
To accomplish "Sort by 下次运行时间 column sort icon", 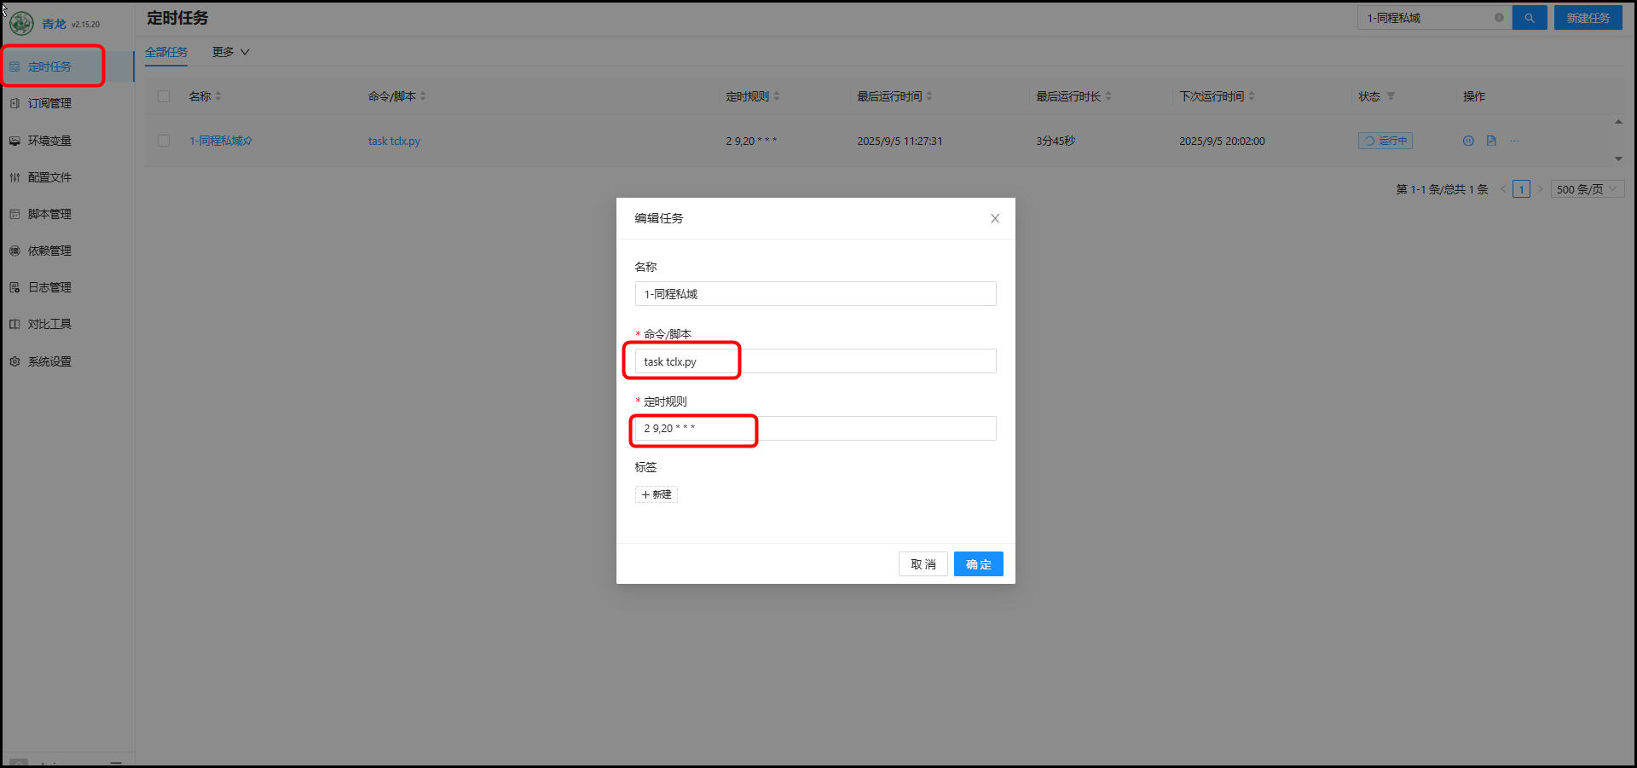I will 1252,96.
